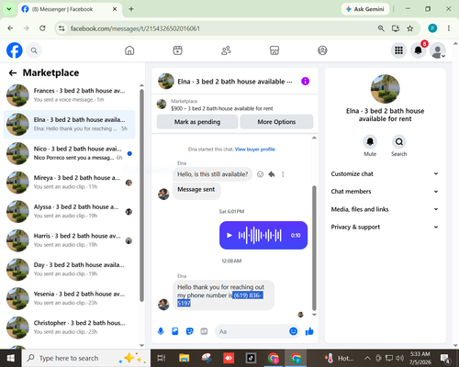Click the voice message waveform
This screenshot has height=367, width=459.
(x=260, y=235)
